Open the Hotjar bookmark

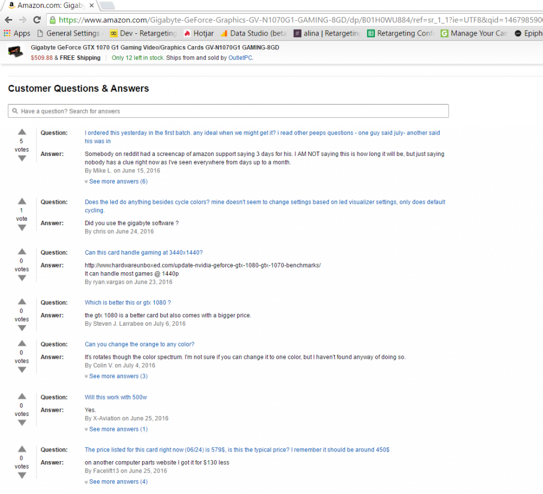pyautogui.click(x=198, y=33)
